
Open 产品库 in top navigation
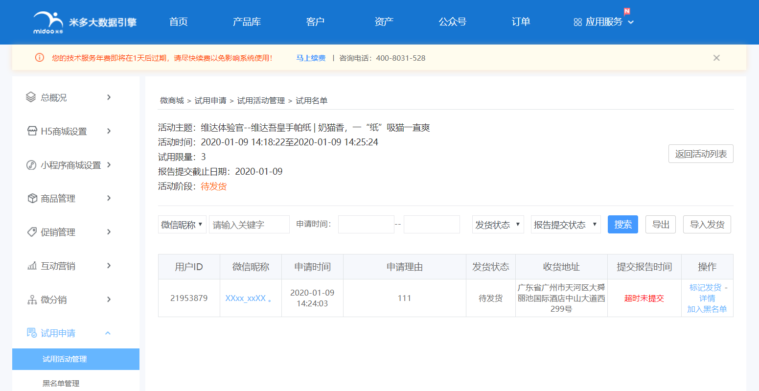(247, 22)
